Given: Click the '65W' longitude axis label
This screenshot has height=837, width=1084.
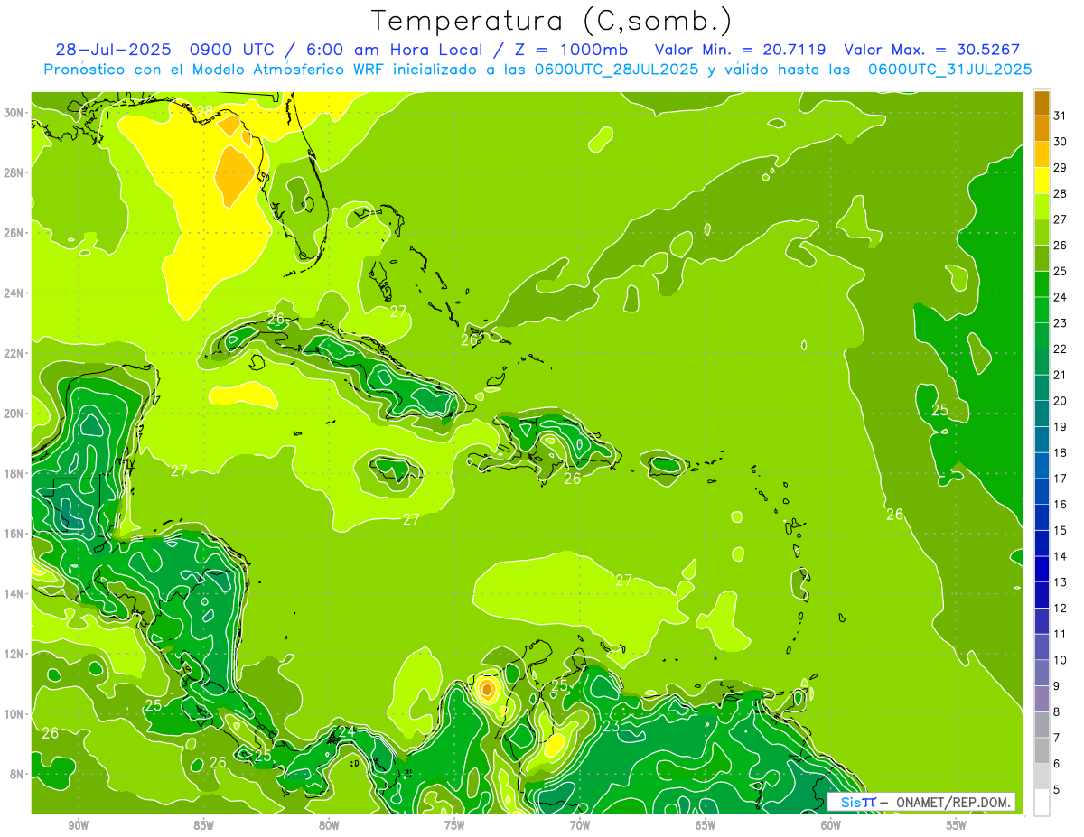Looking at the screenshot, I should coord(706,825).
